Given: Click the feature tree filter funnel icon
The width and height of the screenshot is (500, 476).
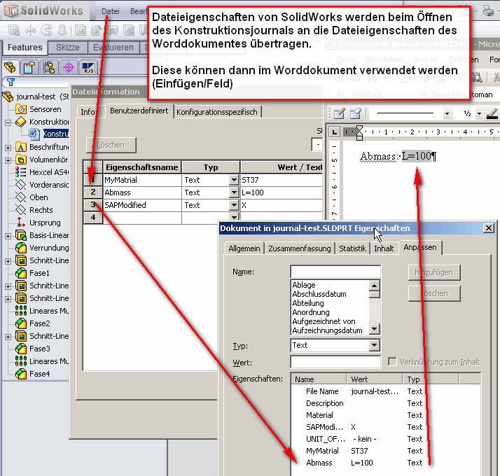Looking at the screenshot, I should [x=11, y=83].
